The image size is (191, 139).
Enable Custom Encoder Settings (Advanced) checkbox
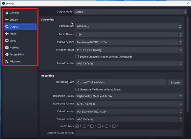pos(77,57)
